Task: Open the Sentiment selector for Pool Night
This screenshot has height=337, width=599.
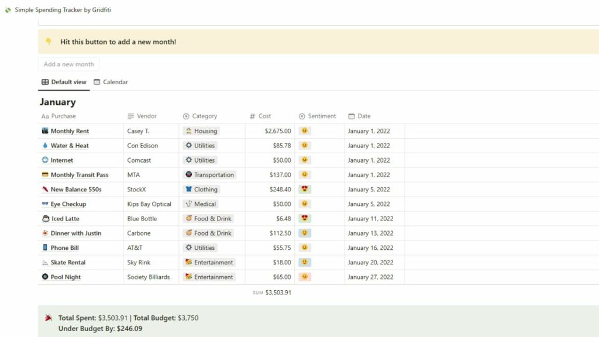Action: (305, 277)
